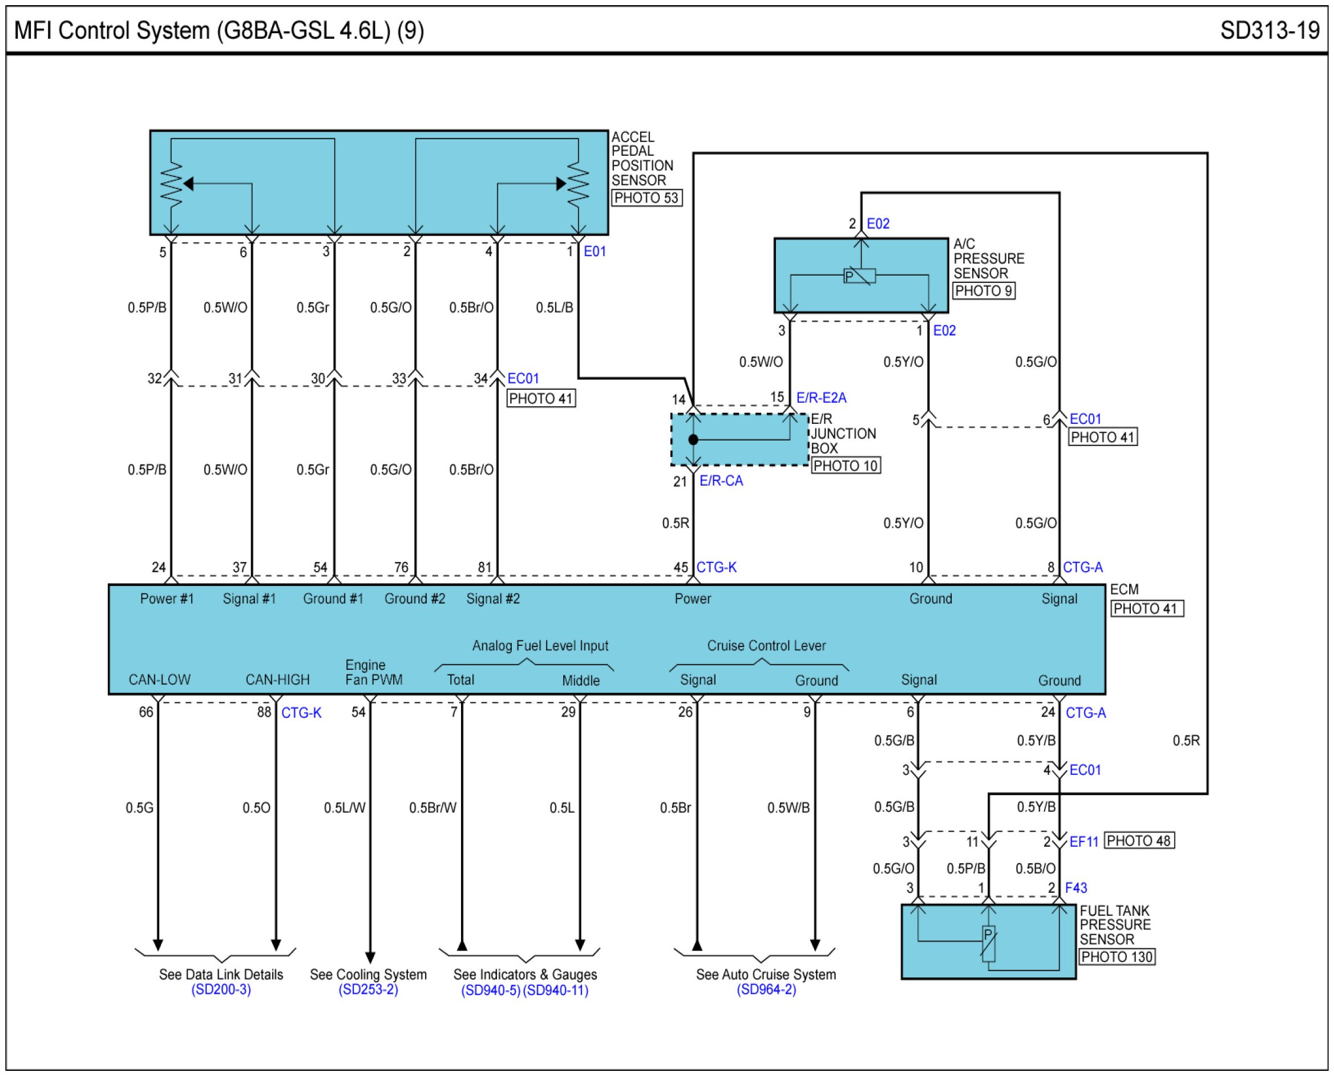Click PHOTO 53 box near accel pedal sensor
Viewport: 1334px width, 1076px height.
(646, 198)
